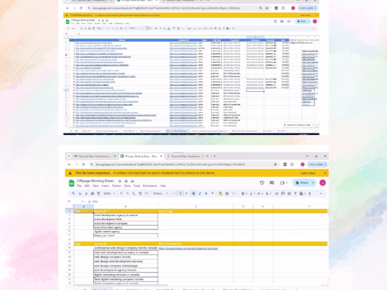The image size is (387, 290).
Task: Open the horizontal align dropdown in lower toolbar
Action: click(x=244, y=193)
